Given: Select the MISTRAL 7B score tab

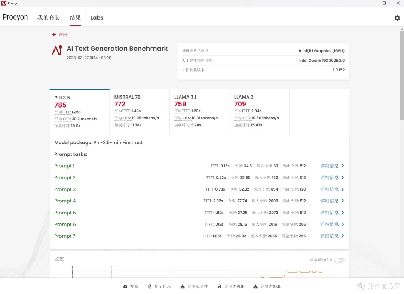Looking at the screenshot, I should [x=140, y=111].
